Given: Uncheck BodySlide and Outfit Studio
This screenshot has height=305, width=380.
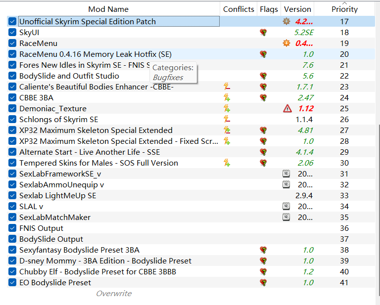Looking at the screenshot, I should pos(12,76).
